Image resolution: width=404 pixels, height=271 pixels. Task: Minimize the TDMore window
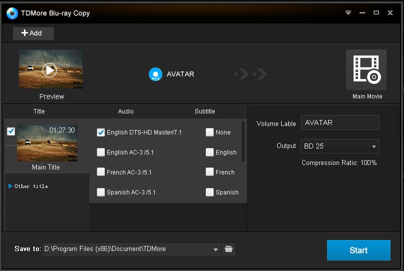coord(362,13)
